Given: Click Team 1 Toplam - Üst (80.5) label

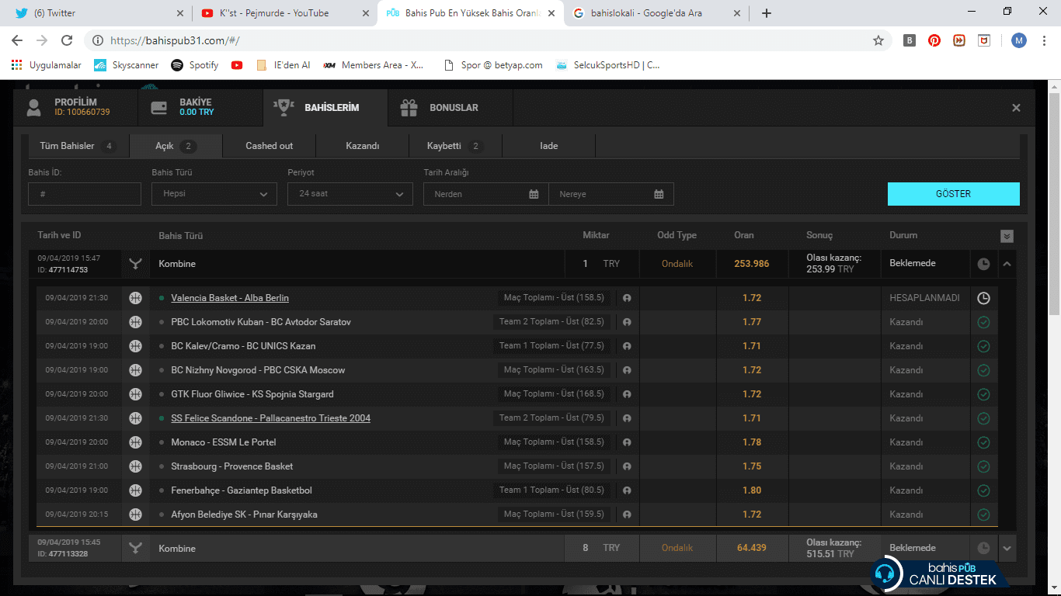Looking at the screenshot, I should click(551, 490).
